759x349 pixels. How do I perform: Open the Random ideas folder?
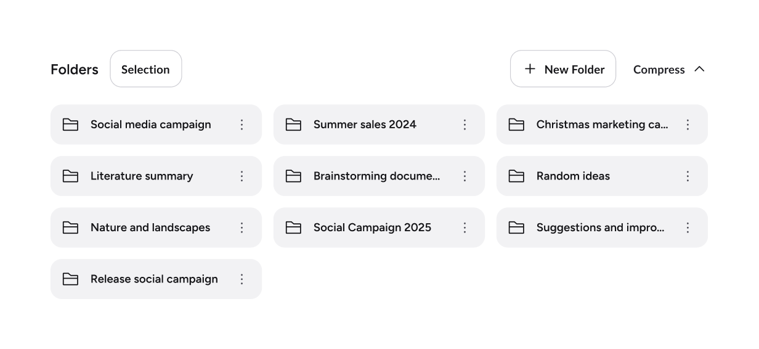(x=573, y=176)
